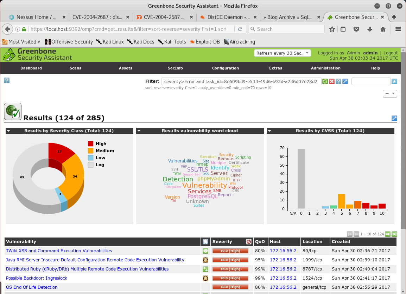Go to Firefox home icon
This screenshot has height=294, width=406.
point(383,29)
